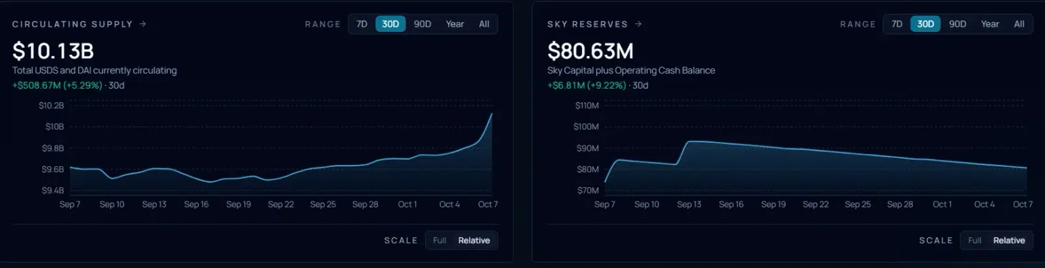Click Sep 28 label on Sky Reserves chart
1045x268 pixels.
pos(900,204)
